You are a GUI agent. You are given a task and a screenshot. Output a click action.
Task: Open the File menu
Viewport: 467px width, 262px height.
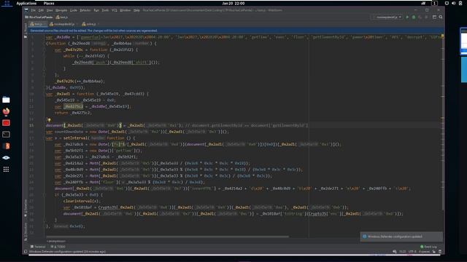(33, 10)
